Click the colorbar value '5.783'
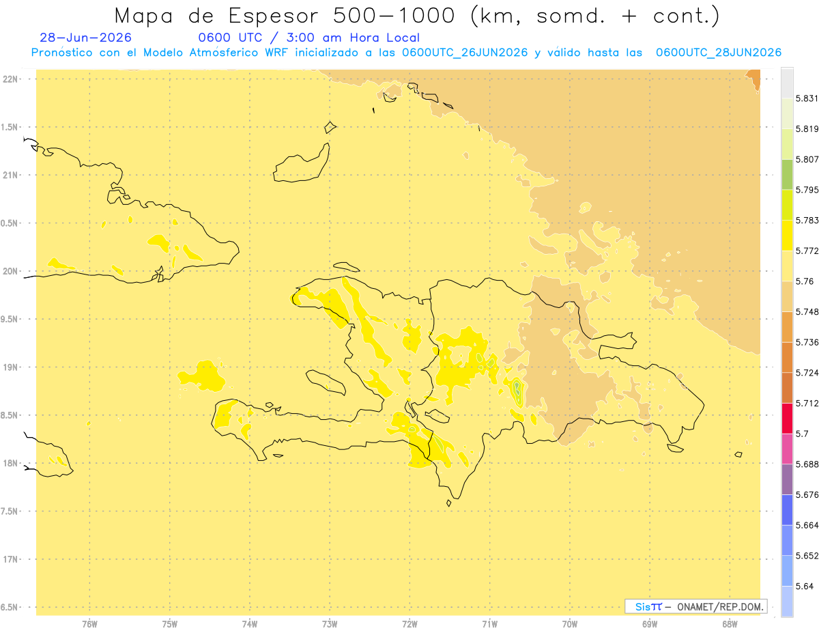819x633 pixels. (807, 220)
